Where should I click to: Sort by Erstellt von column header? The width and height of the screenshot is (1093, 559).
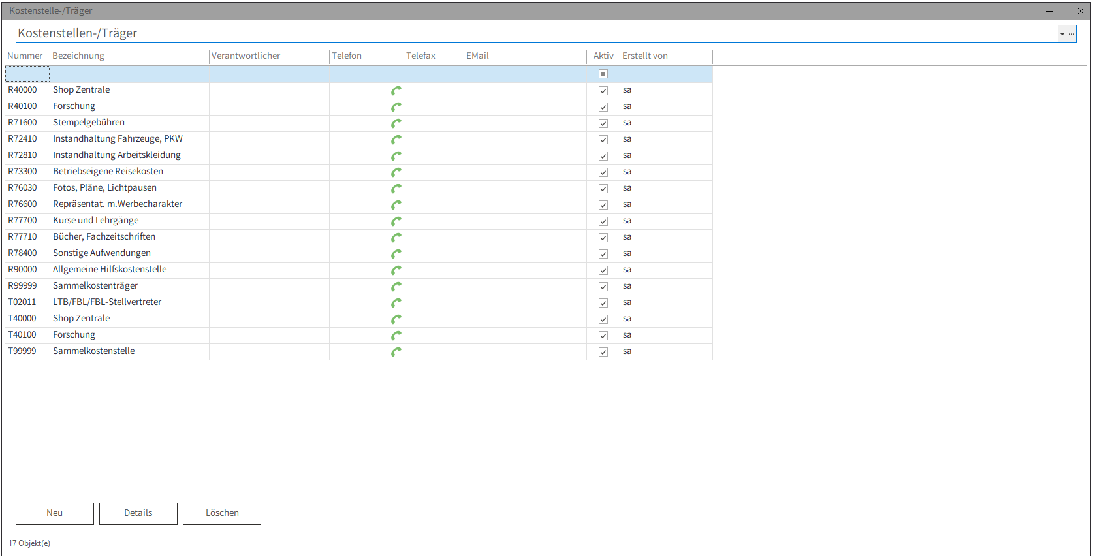click(666, 56)
